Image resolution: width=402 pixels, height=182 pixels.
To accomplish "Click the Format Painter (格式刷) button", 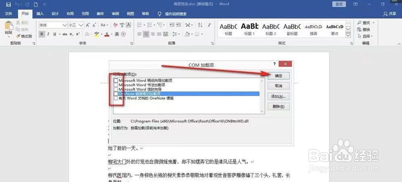I will tap(24, 36).
